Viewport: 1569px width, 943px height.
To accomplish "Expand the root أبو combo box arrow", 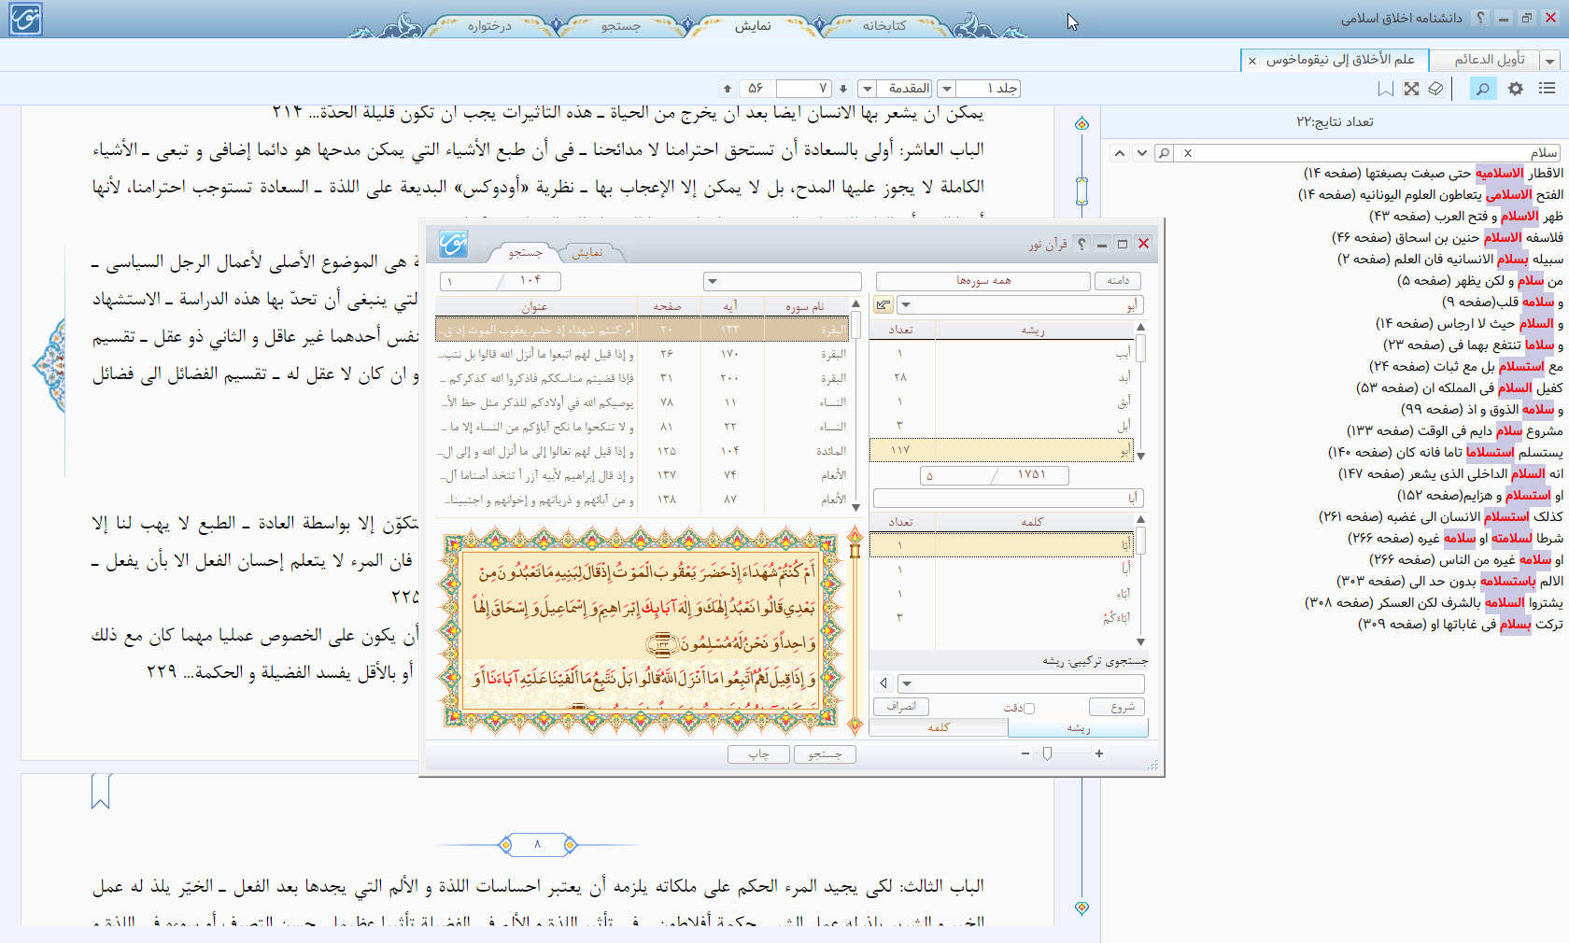I will pyautogui.click(x=906, y=305).
